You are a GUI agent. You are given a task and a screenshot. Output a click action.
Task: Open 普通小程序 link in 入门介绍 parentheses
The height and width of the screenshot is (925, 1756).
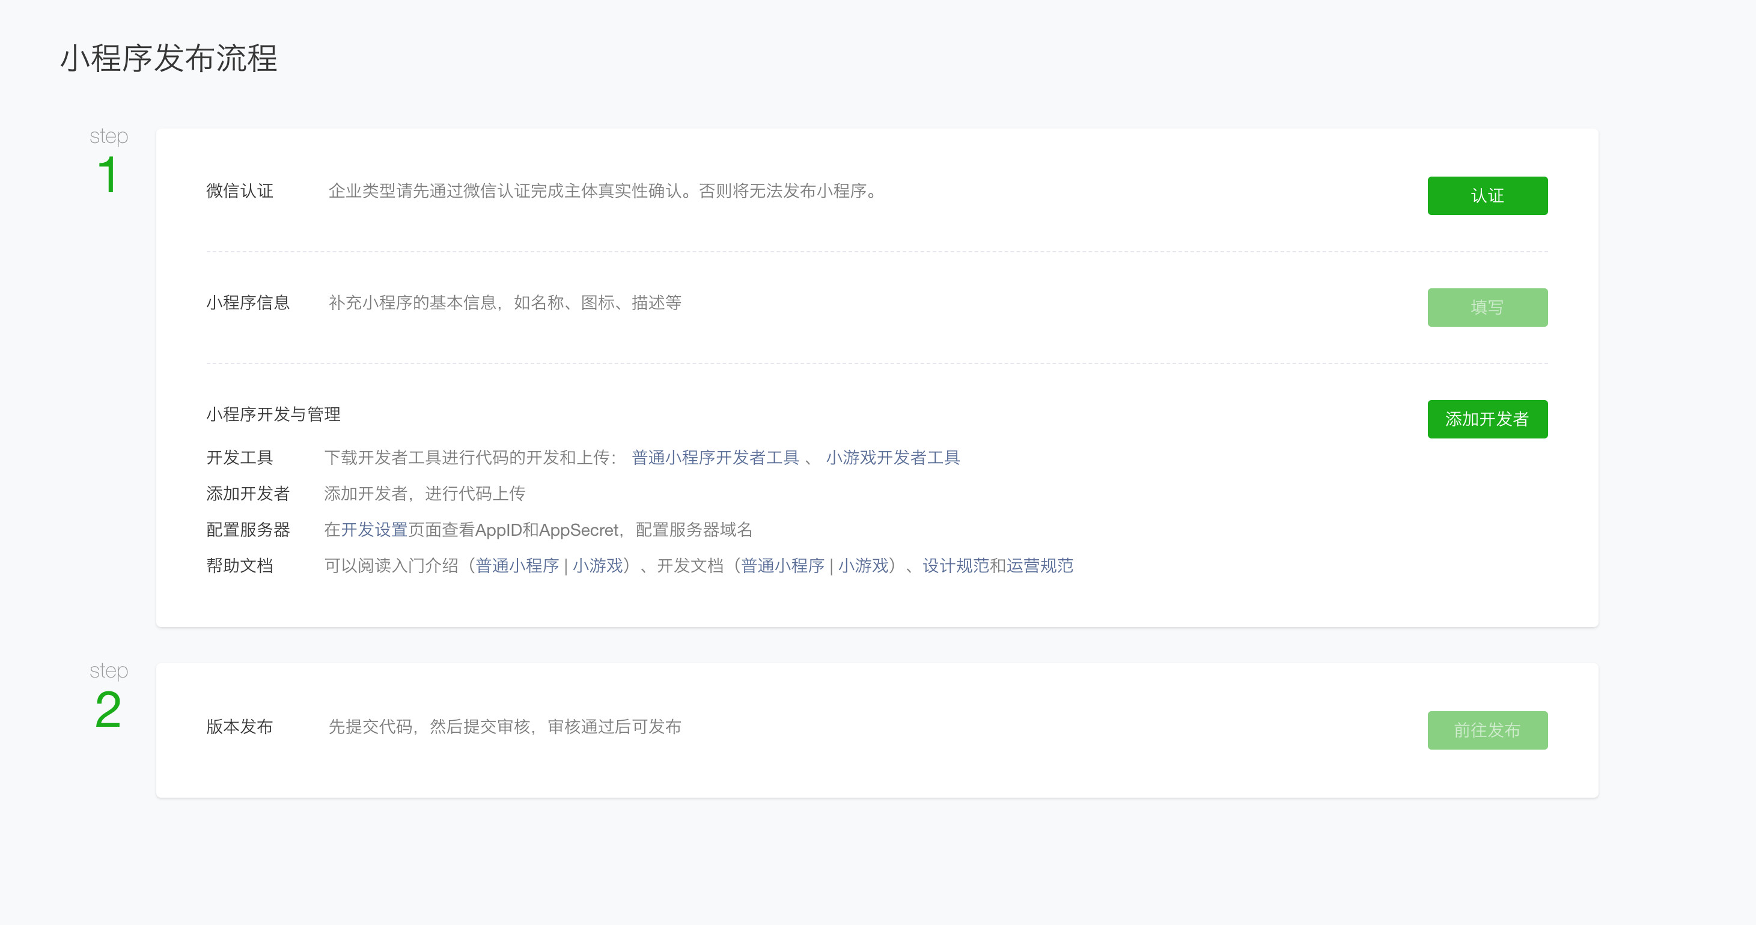coord(517,565)
